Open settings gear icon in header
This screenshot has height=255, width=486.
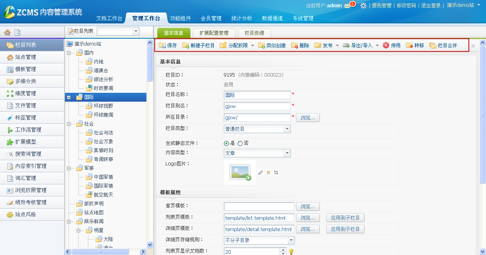tap(363, 6)
